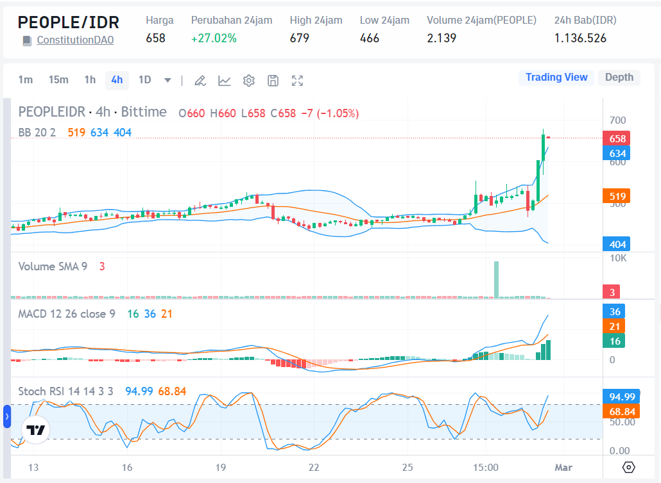
Task: Click the BB 20 2 indicator legend
Action: [37, 133]
